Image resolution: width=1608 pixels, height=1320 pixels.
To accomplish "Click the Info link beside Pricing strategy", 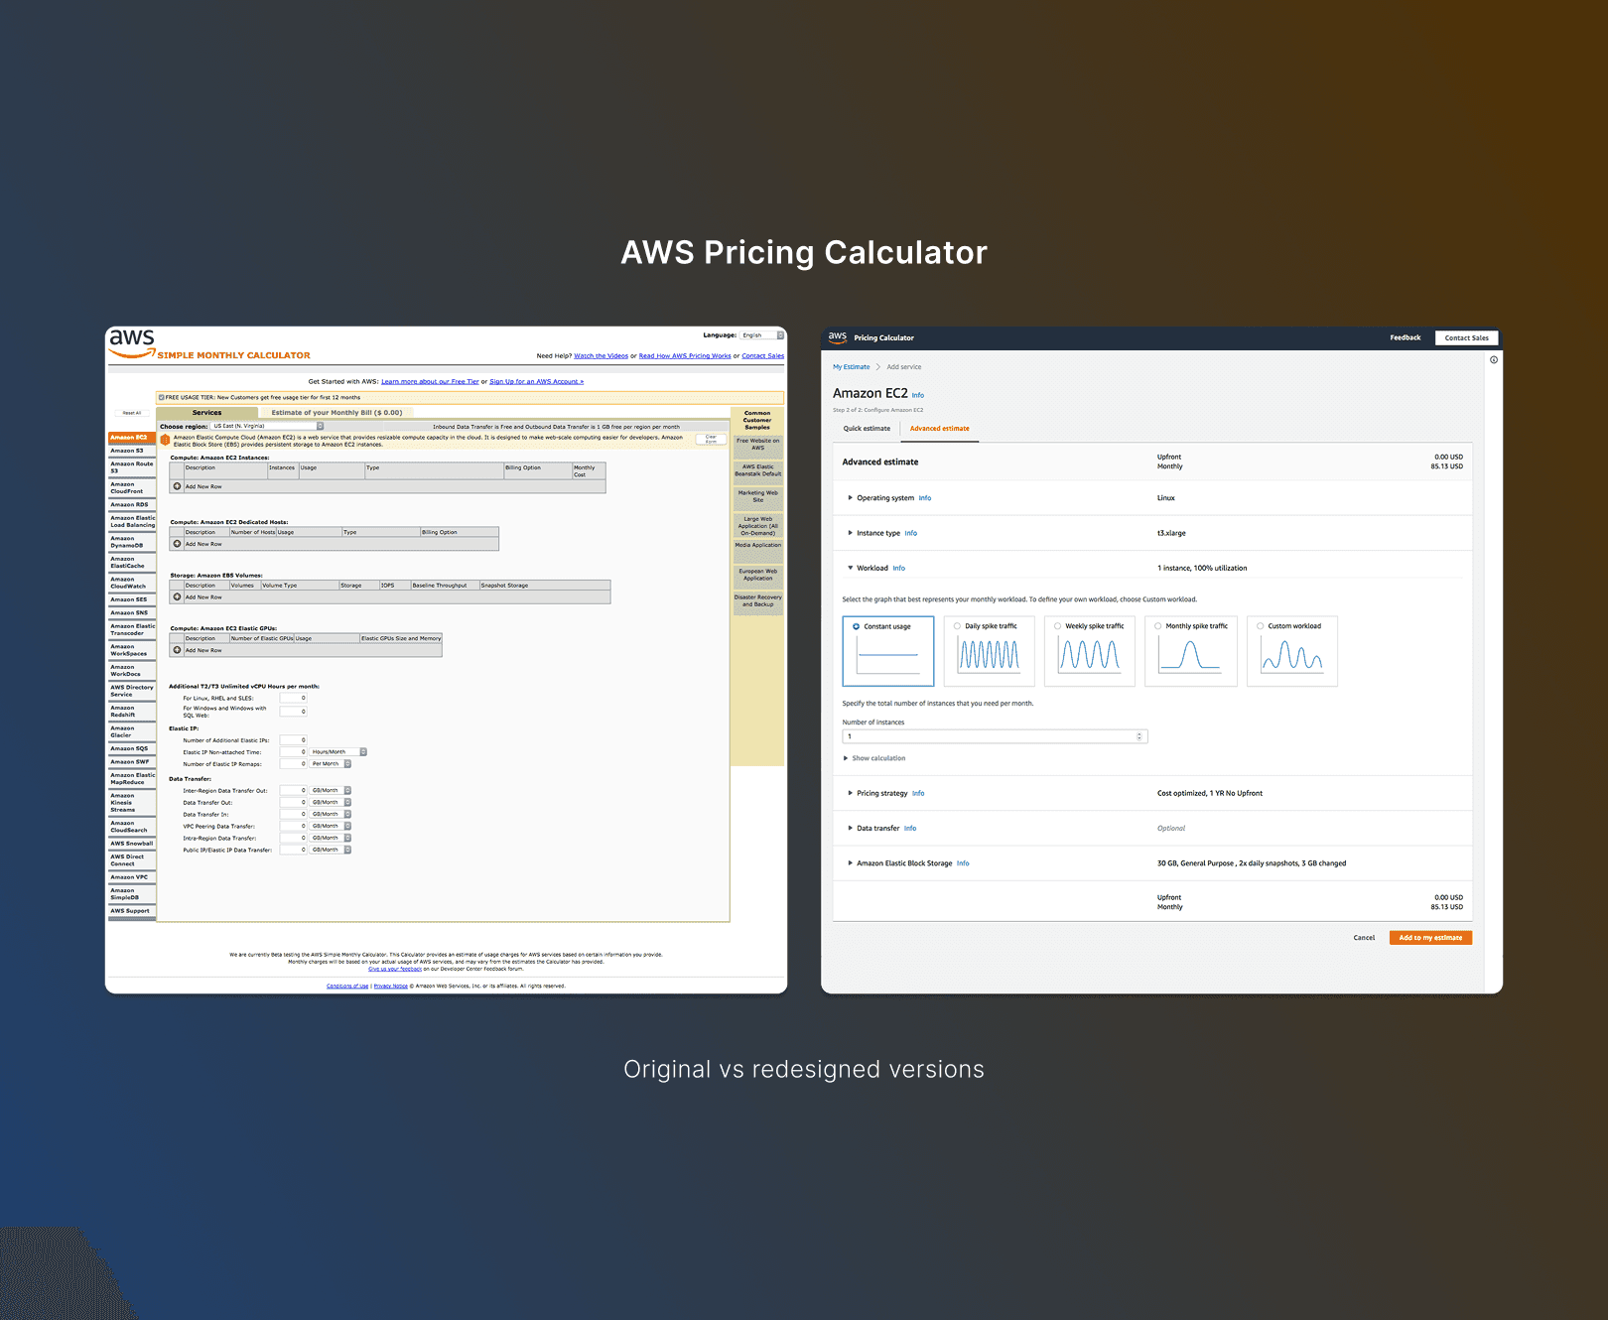I will coord(918,793).
